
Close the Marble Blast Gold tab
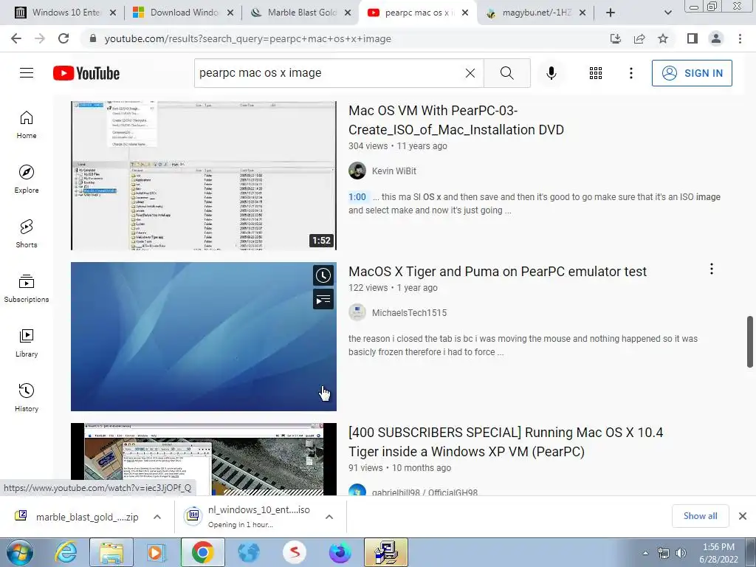(x=348, y=13)
